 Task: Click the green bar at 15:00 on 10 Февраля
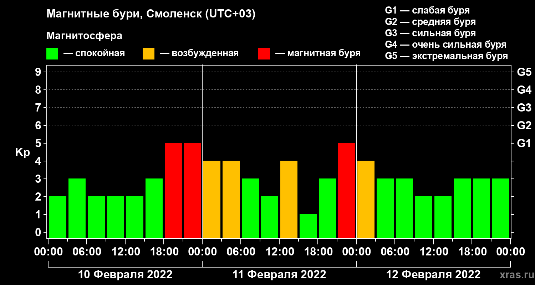tap(154, 208)
